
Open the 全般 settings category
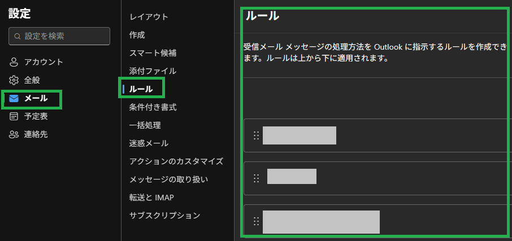[x=32, y=80]
